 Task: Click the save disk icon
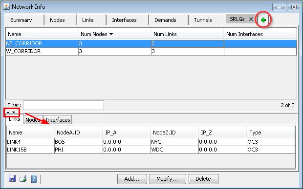pos(12,178)
